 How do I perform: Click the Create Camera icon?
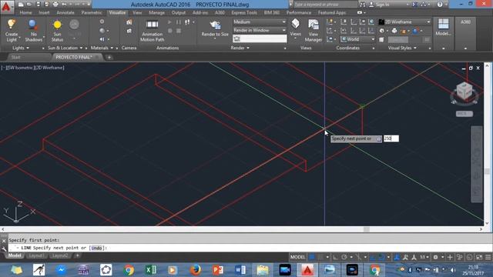tap(129, 22)
